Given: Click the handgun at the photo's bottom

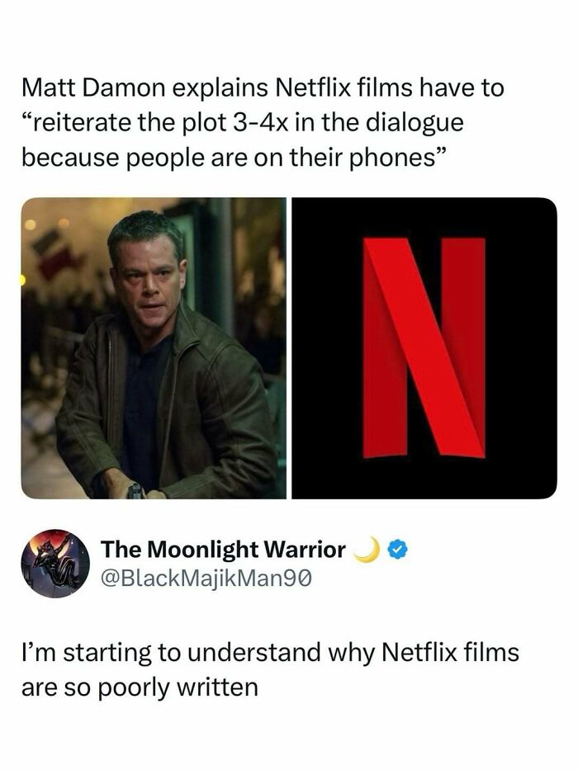Looking at the screenshot, I should click(x=135, y=491).
